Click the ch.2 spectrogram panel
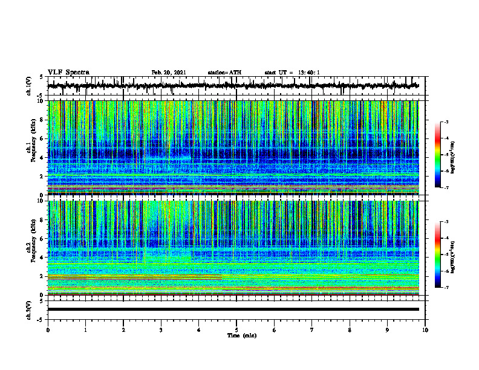Viewport: 479px width, 370px height. (233, 248)
